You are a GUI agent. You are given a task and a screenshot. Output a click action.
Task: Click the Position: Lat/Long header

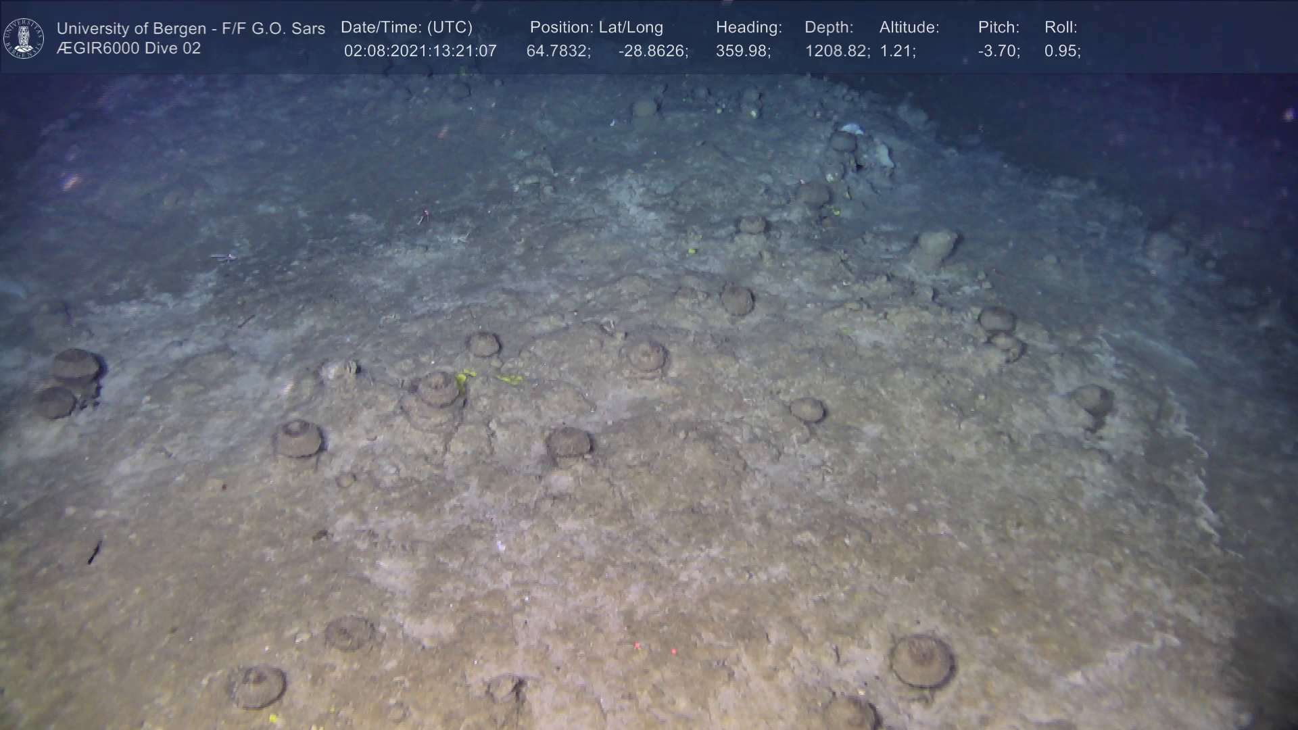click(596, 28)
